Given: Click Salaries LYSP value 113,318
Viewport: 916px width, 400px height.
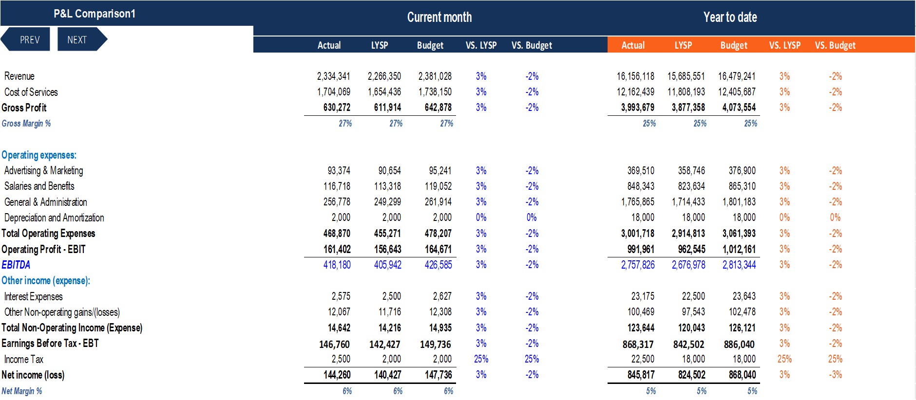Looking at the screenshot, I should (x=387, y=186).
